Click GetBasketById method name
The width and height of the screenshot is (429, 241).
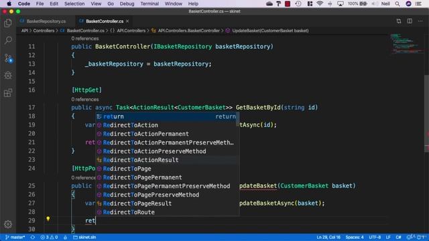pos(258,107)
